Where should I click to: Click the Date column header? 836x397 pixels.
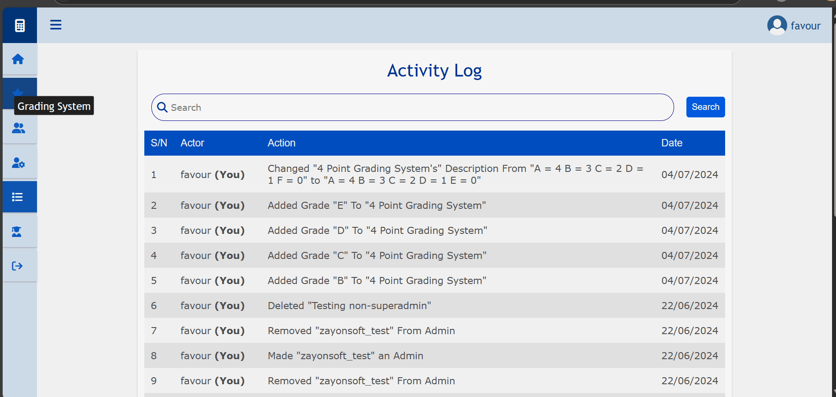coord(671,143)
